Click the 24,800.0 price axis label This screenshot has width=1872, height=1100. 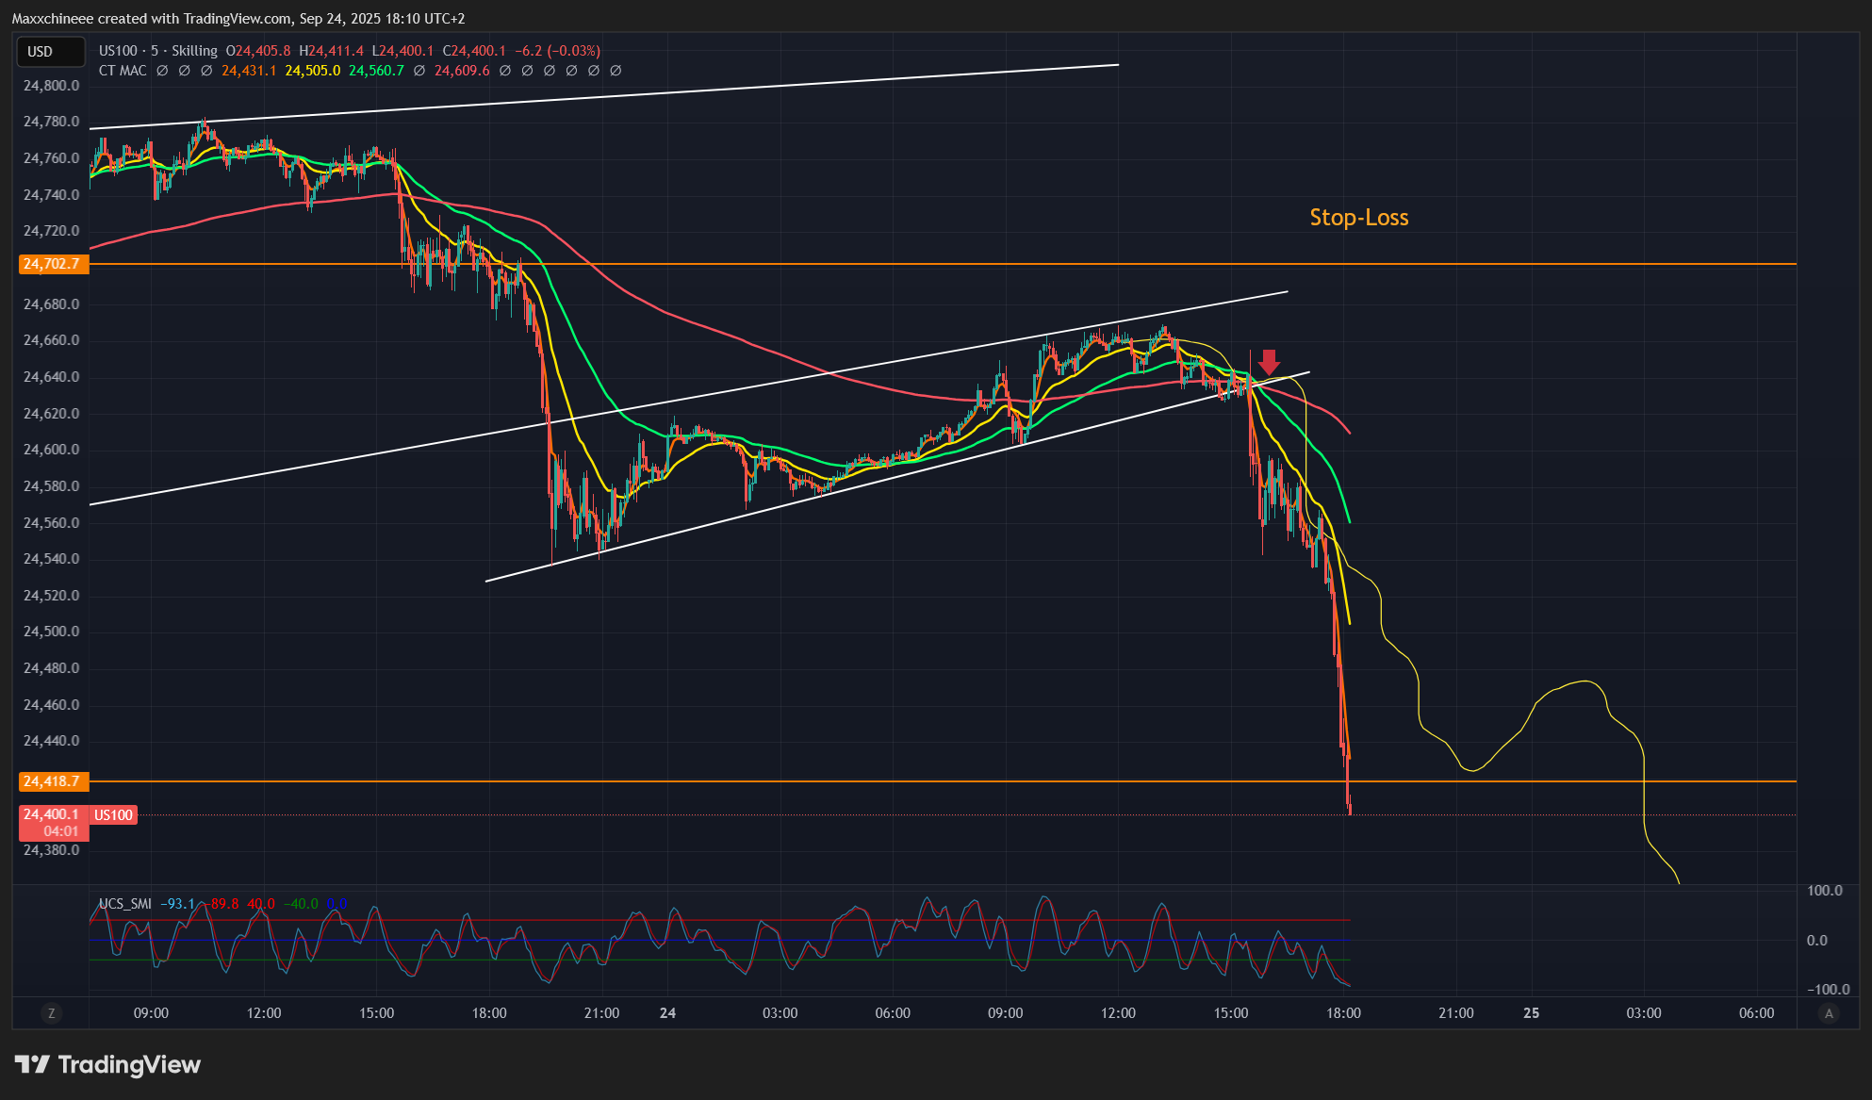pyautogui.click(x=52, y=86)
